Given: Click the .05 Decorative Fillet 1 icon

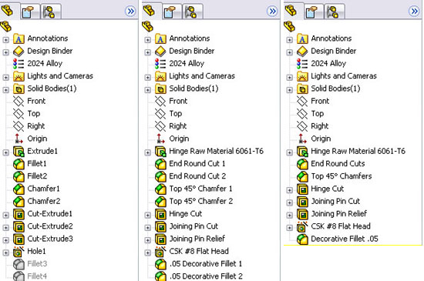Looking at the screenshot, I should tap(160, 264).
